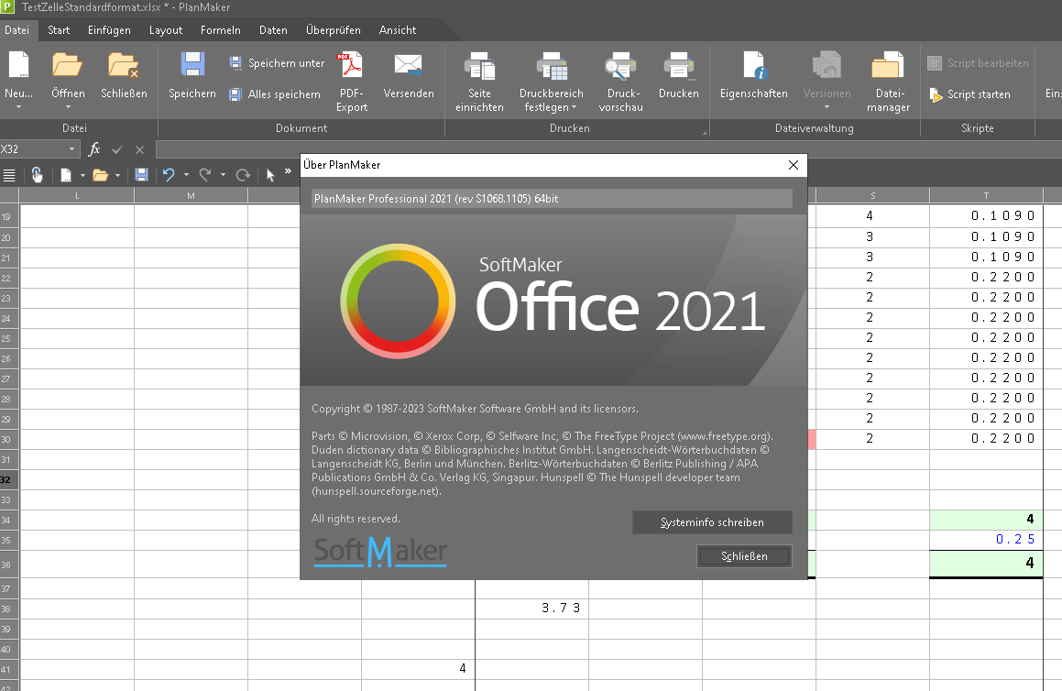Expand the Neu dropdown arrow in ribbon
This screenshot has width=1062, height=691.
[18, 107]
